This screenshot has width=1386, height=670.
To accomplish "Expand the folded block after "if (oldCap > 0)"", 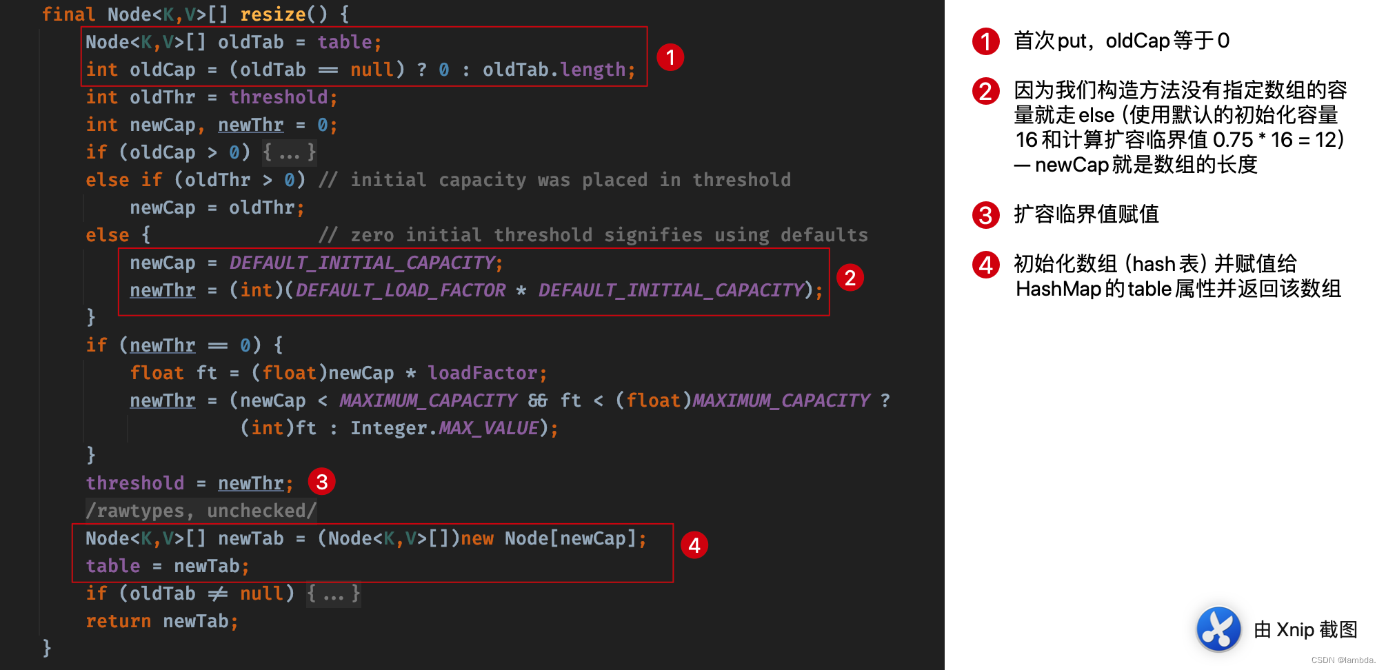I will click(290, 152).
